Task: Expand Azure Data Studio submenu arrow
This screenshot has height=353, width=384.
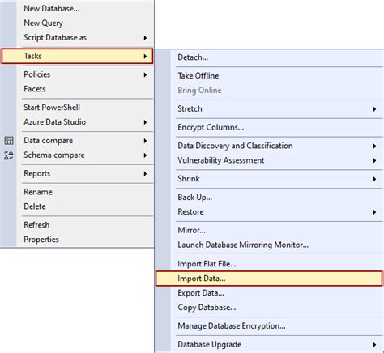Action: click(145, 122)
